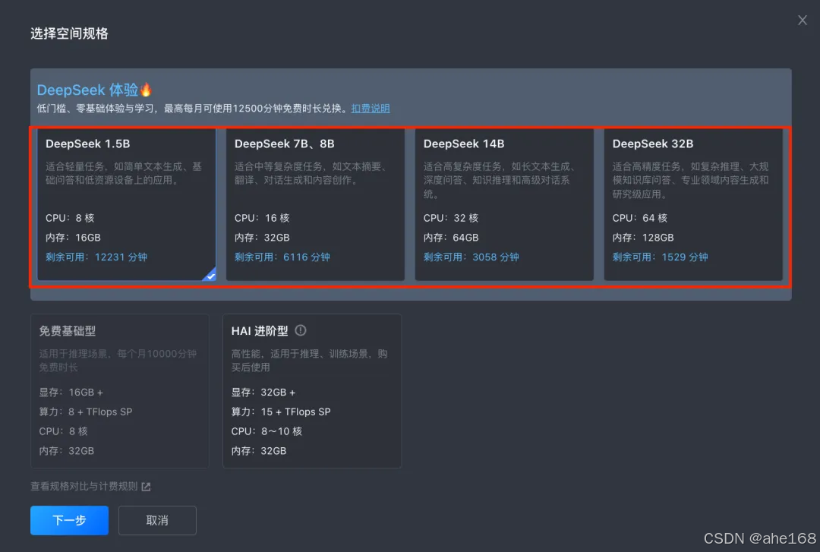Click 内存：64GB text
Screen dimensions: 820x552
tap(451, 238)
